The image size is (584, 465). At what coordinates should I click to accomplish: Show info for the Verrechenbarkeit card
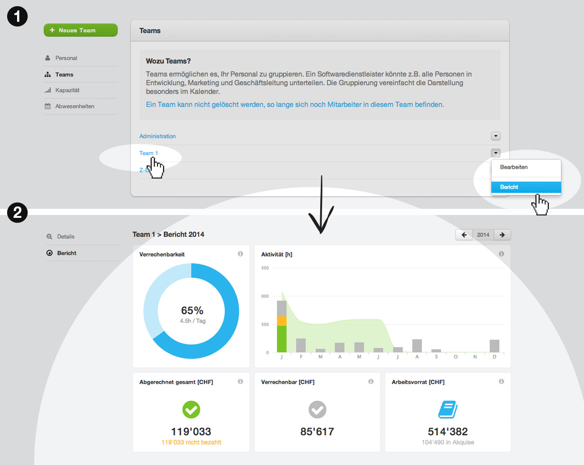click(241, 254)
